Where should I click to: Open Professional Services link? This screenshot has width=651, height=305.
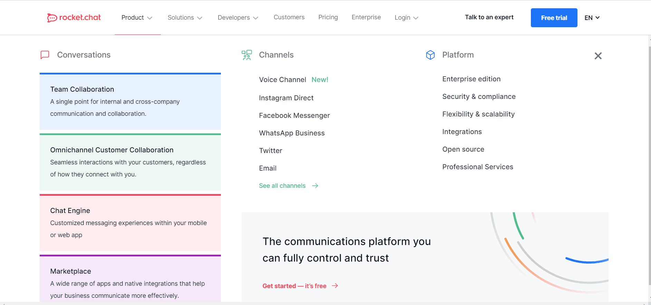(x=478, y=167)
